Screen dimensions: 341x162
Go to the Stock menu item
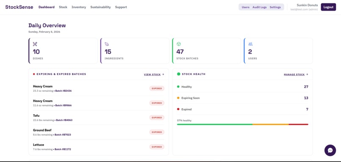pyautogui.click(x=63, y=7)
